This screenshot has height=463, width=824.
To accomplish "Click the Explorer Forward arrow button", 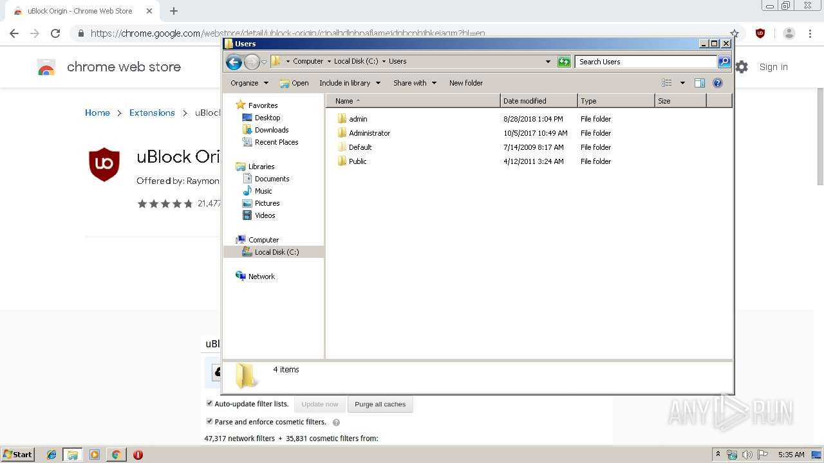I will 252,62.
